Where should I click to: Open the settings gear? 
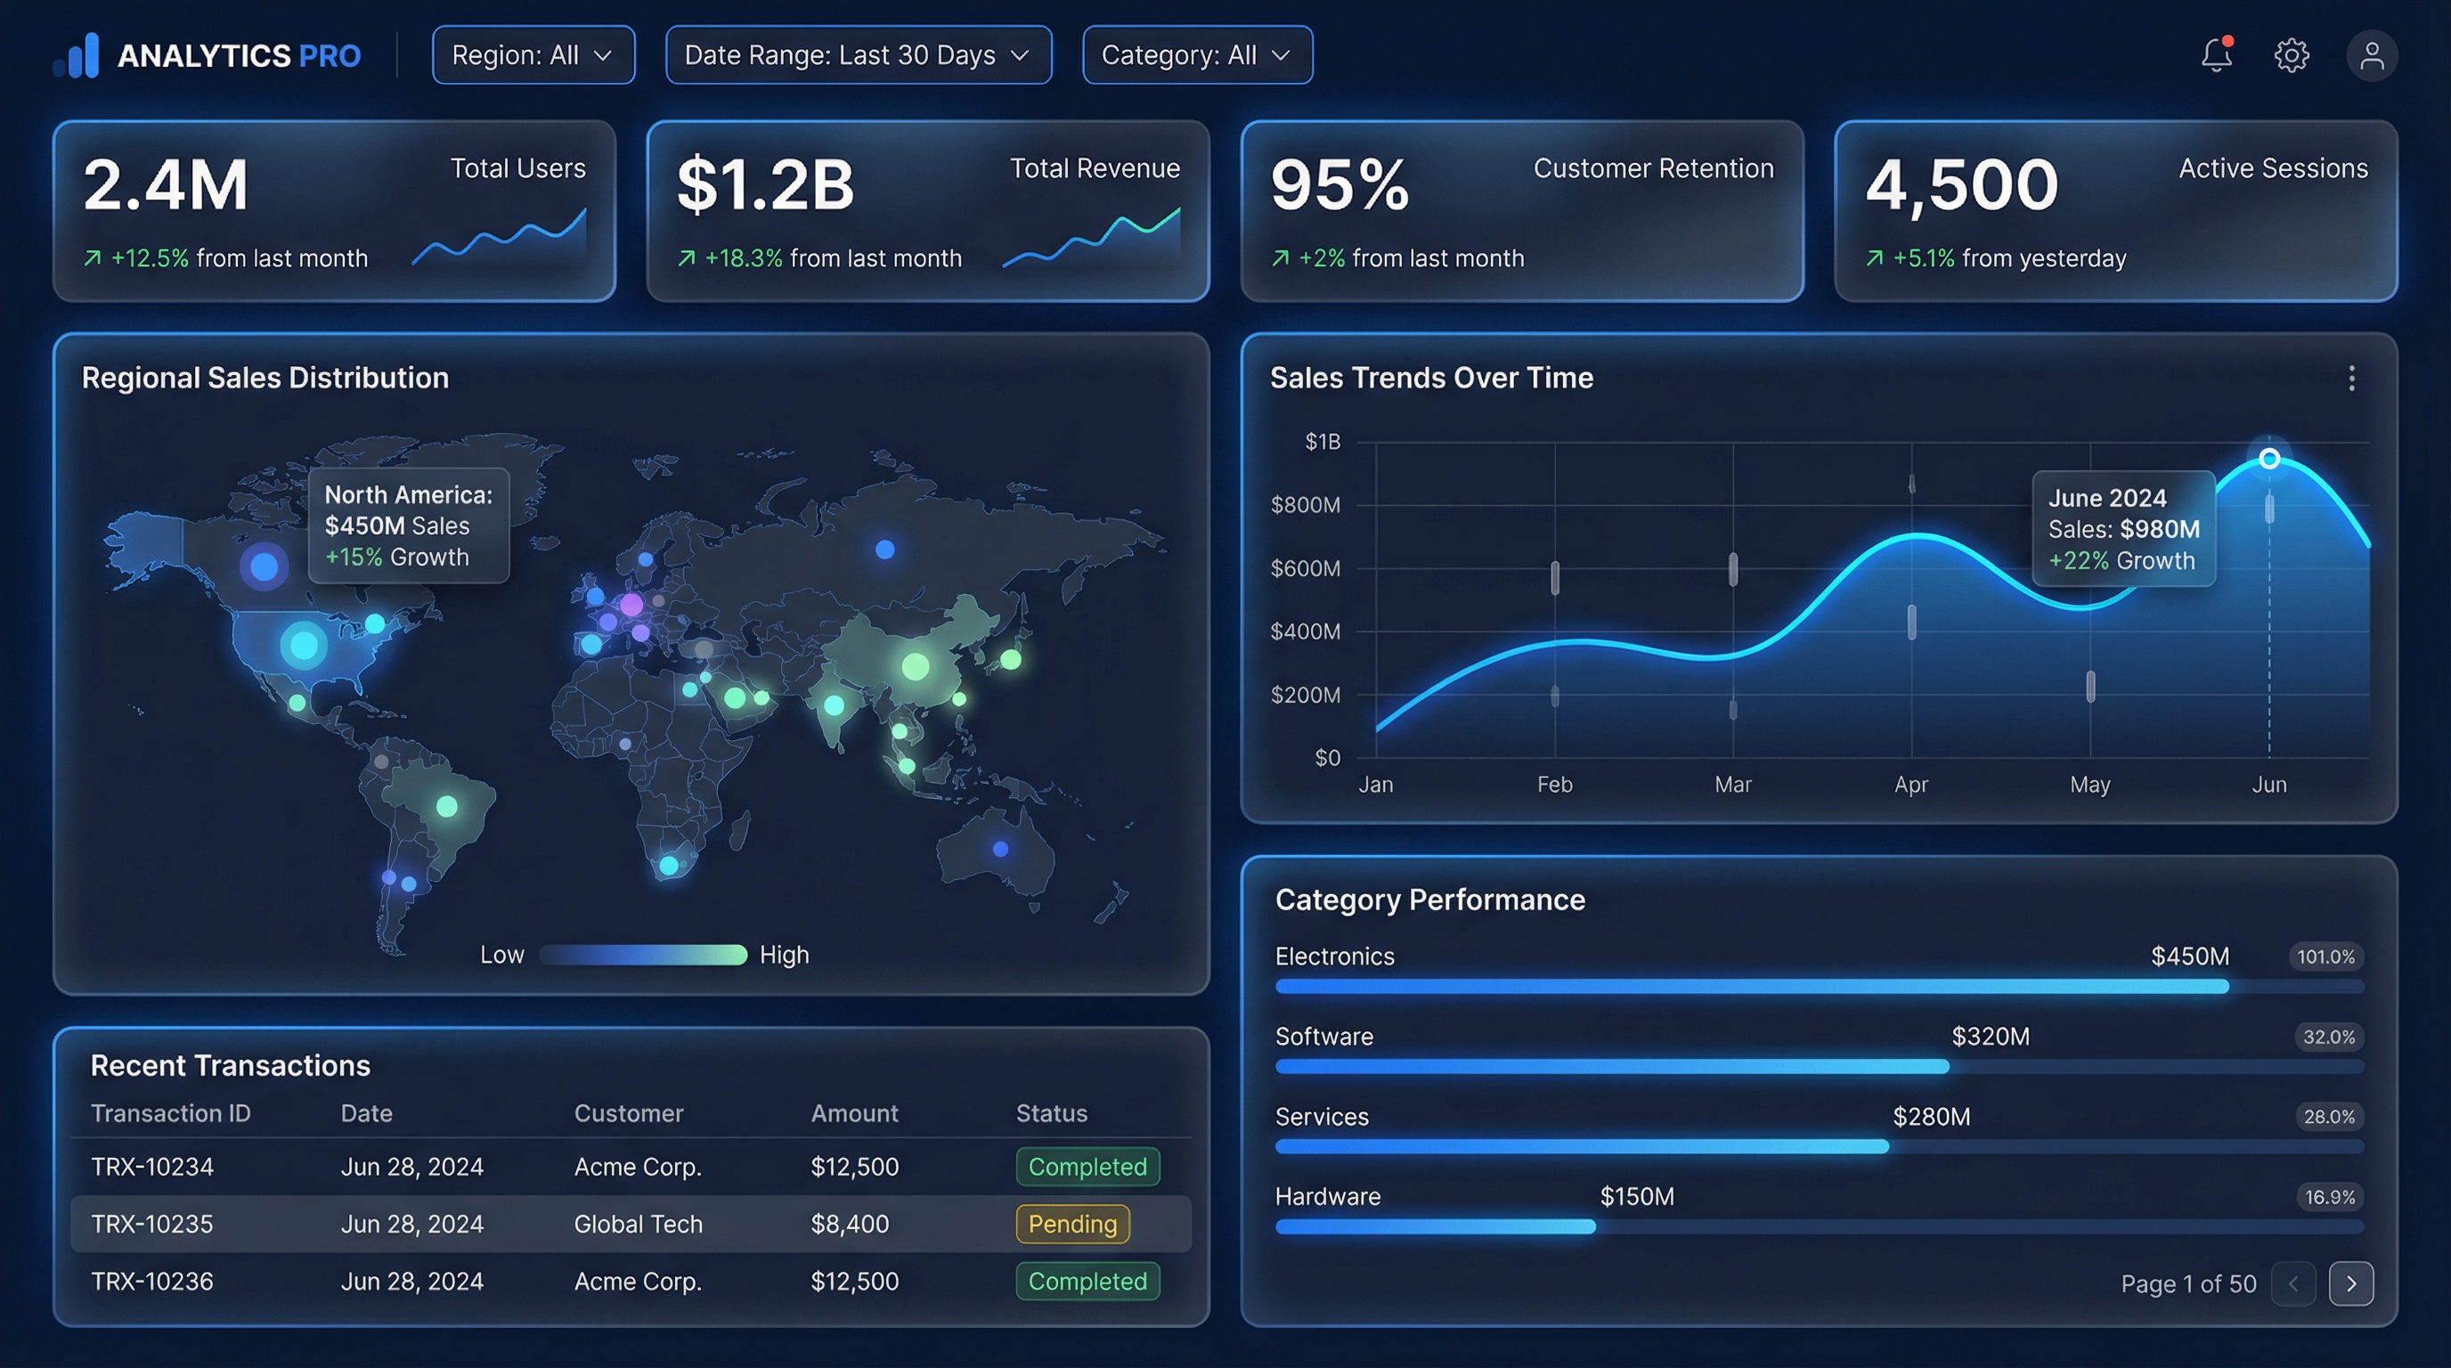click(2292, 54)
